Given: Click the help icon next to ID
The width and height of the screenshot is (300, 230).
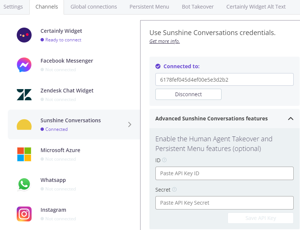Looking at the screenshot, I should (x=164, y=160).
